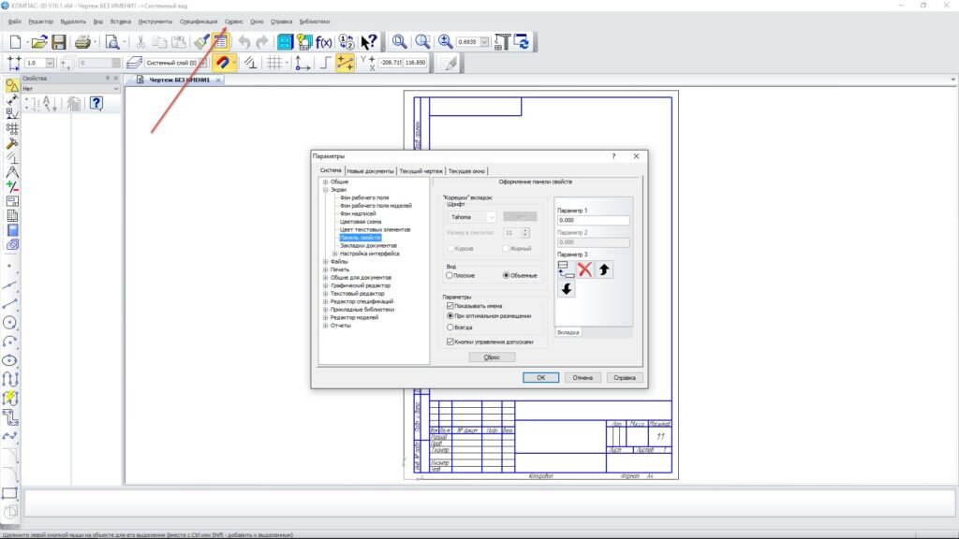Expand the Графический редактор tree node
The image size is (959, 539).
point(325,285)
